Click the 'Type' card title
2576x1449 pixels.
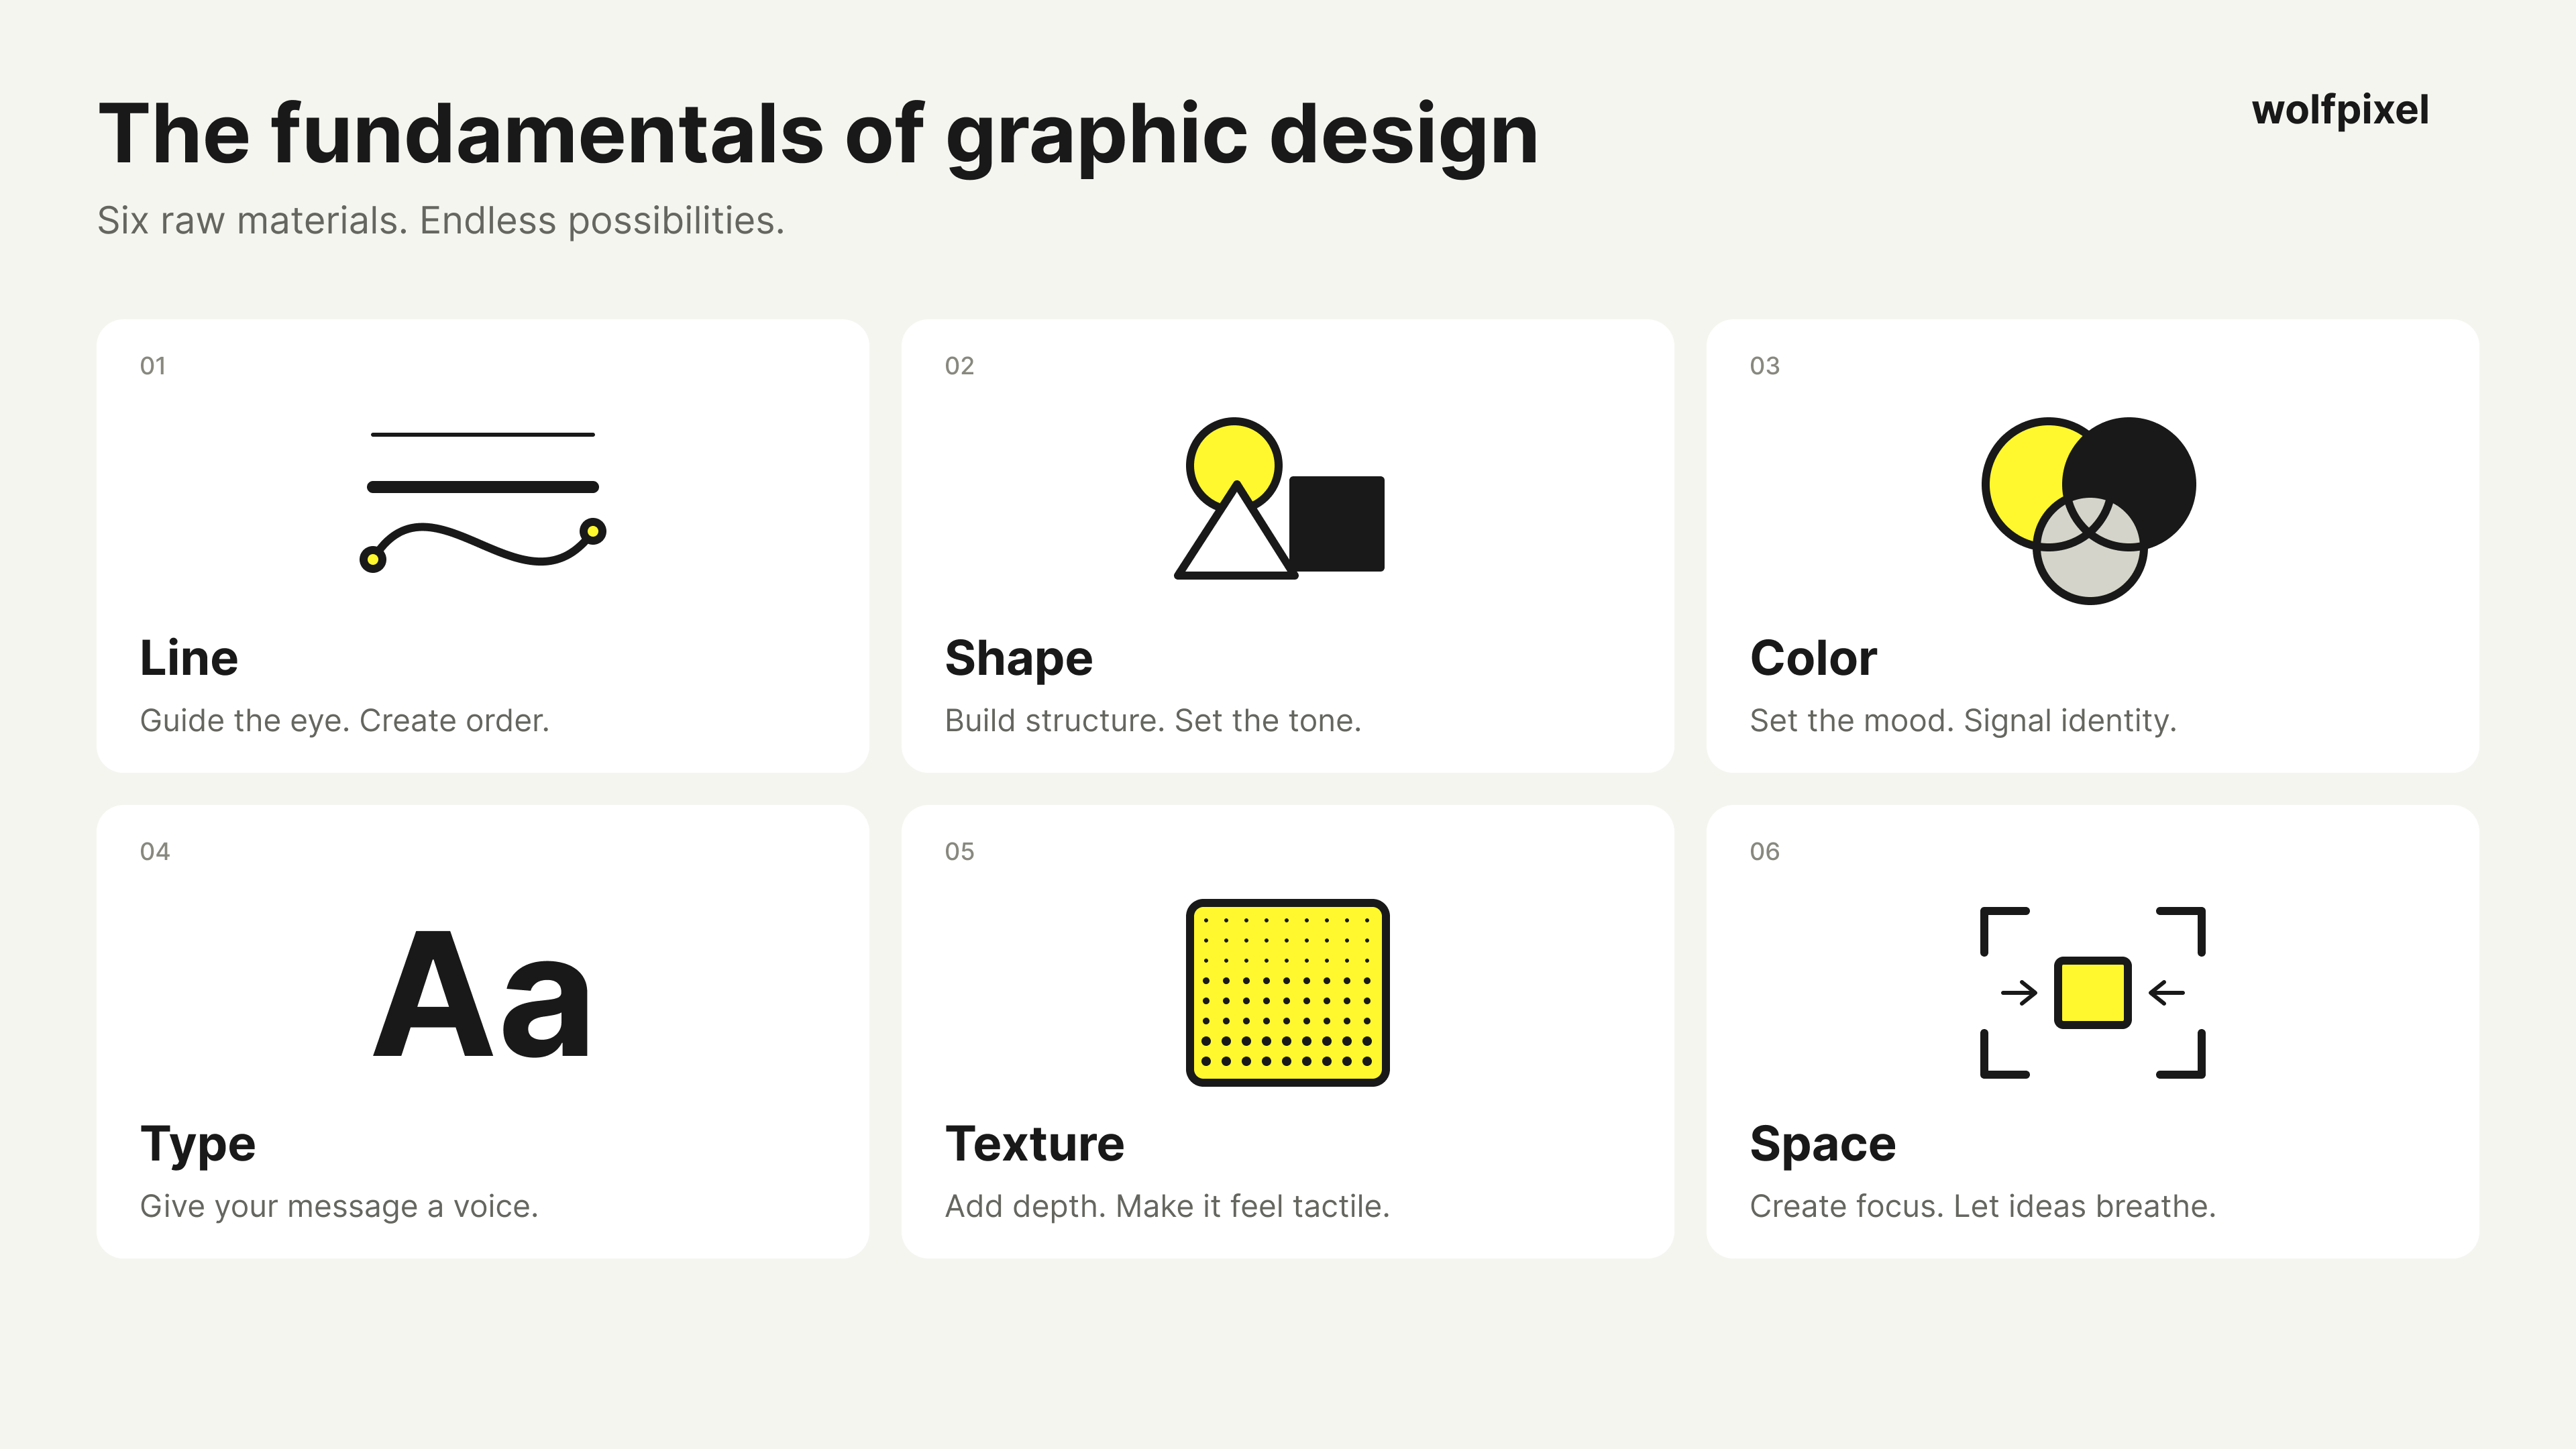(x=198, y=1145)
